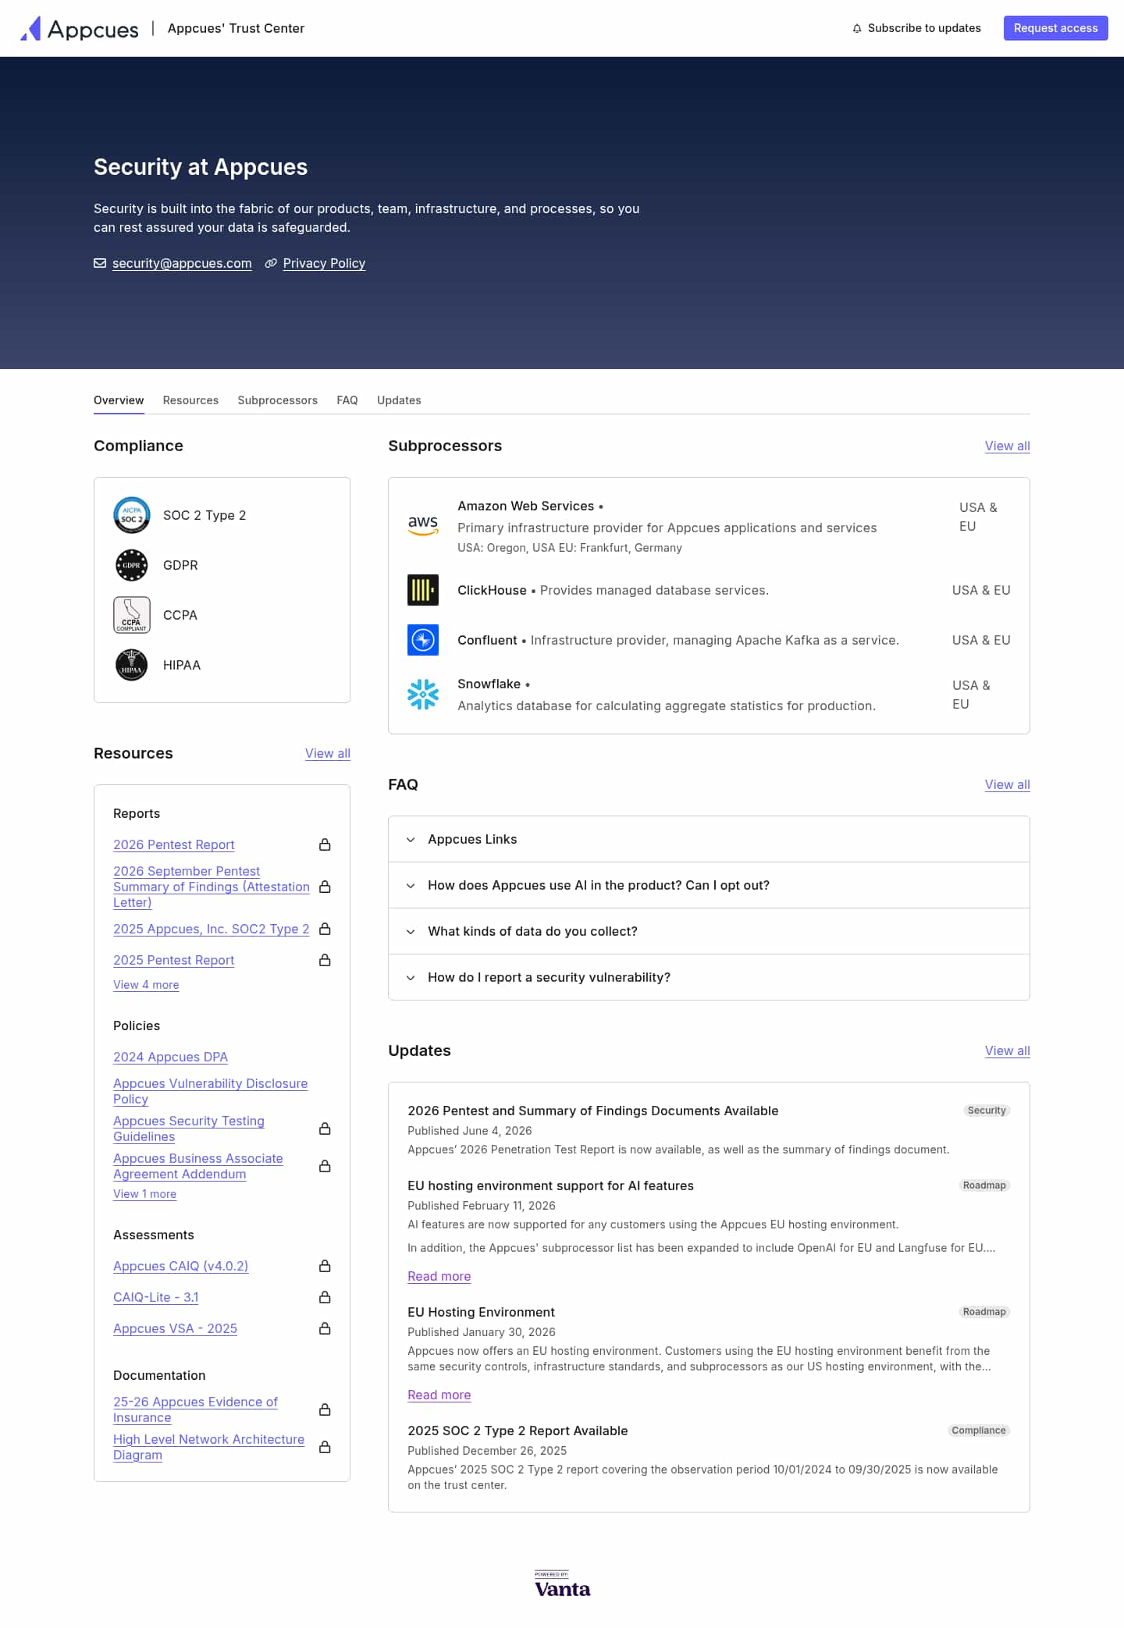The image size is (1124, 1628).
Task: Subscribe to updates via bell button
Action: pyautogui.click(x=916, y=28)
